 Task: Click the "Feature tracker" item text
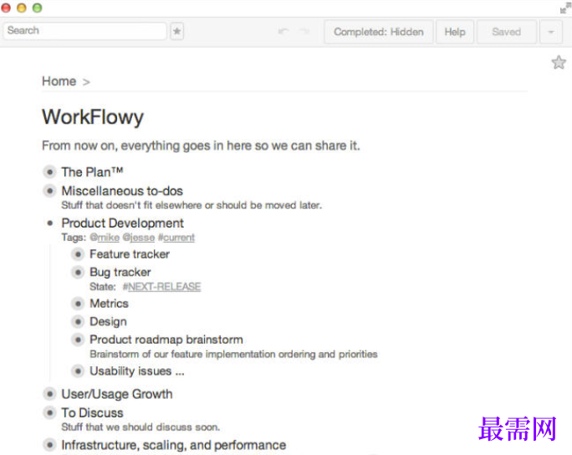[x=130, y=254]
